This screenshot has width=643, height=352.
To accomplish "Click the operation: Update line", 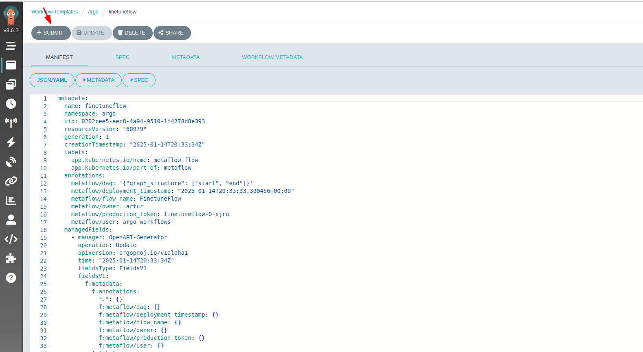I will pos(108,245).
